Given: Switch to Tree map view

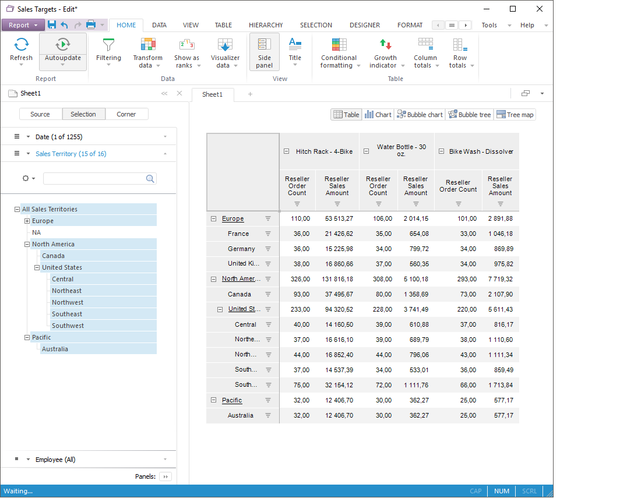Looking at the screenshot, I should 515,115.
